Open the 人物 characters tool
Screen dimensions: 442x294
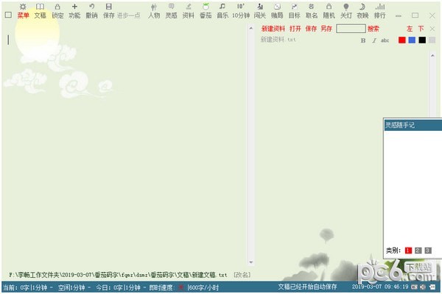point(153,11)
